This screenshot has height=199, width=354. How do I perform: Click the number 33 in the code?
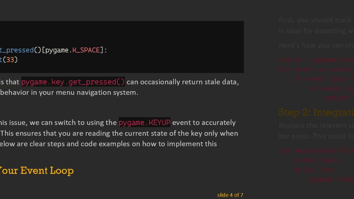click(x=10, y=60)
